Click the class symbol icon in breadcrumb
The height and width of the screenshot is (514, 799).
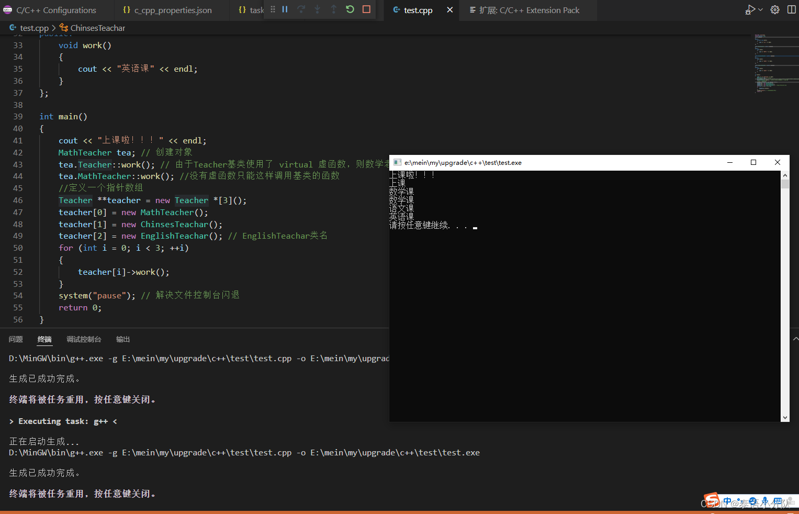coord(64,28)
